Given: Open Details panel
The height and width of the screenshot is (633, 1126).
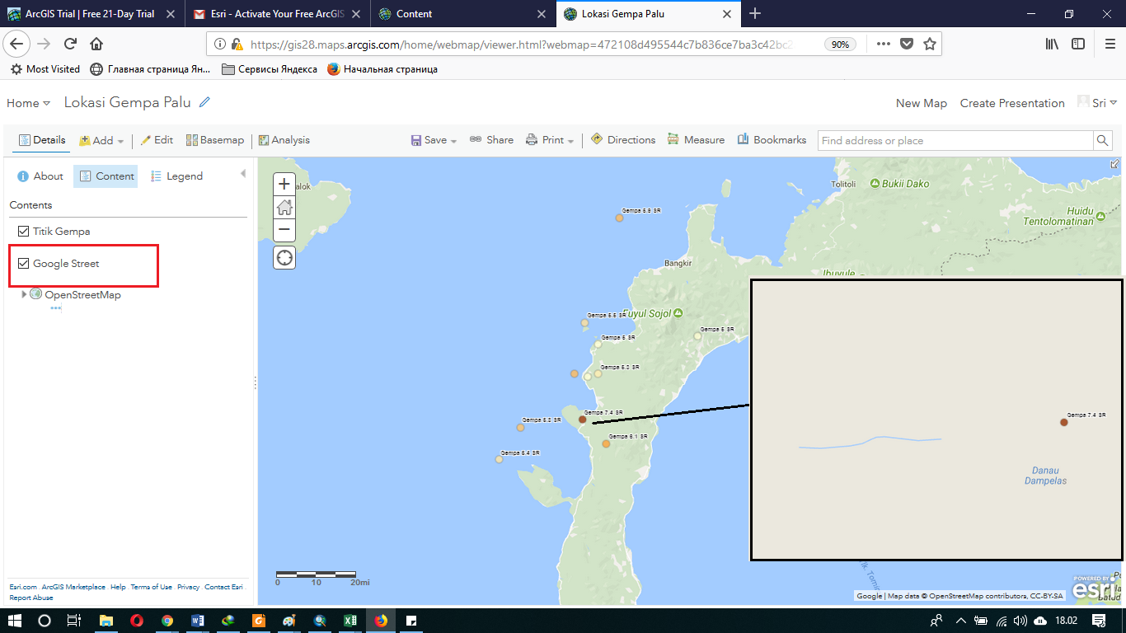Looking at the screenshot, I should coord(42,140).
